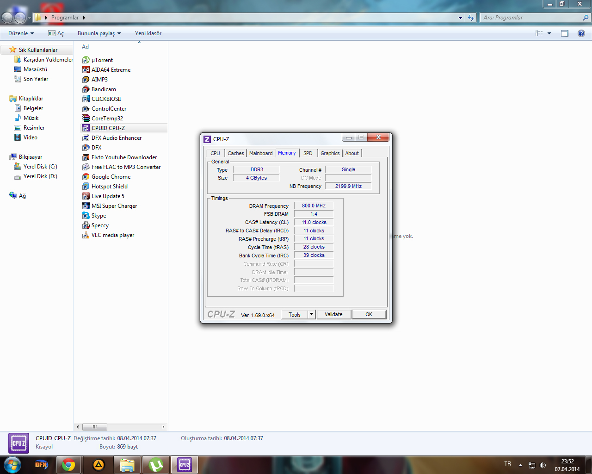Click the Aç toolbar button
Viewport: 592px width, 474px height.
[56, 33]
